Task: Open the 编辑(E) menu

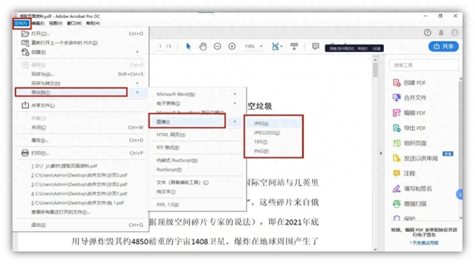Action: coord(38,23)
